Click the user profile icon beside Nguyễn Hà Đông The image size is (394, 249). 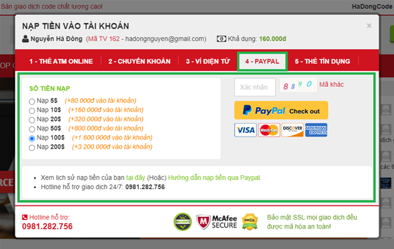pos(25,39)
